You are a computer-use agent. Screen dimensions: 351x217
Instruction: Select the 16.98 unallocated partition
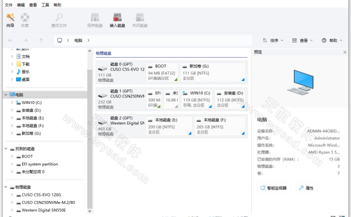171,99
